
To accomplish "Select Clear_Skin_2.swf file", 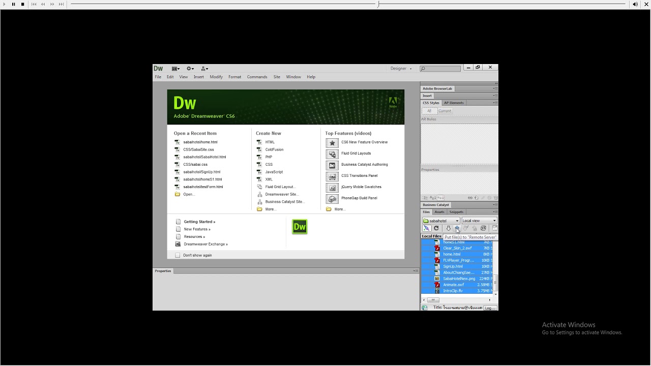I will pyautogui.click(x=457, y=248).
